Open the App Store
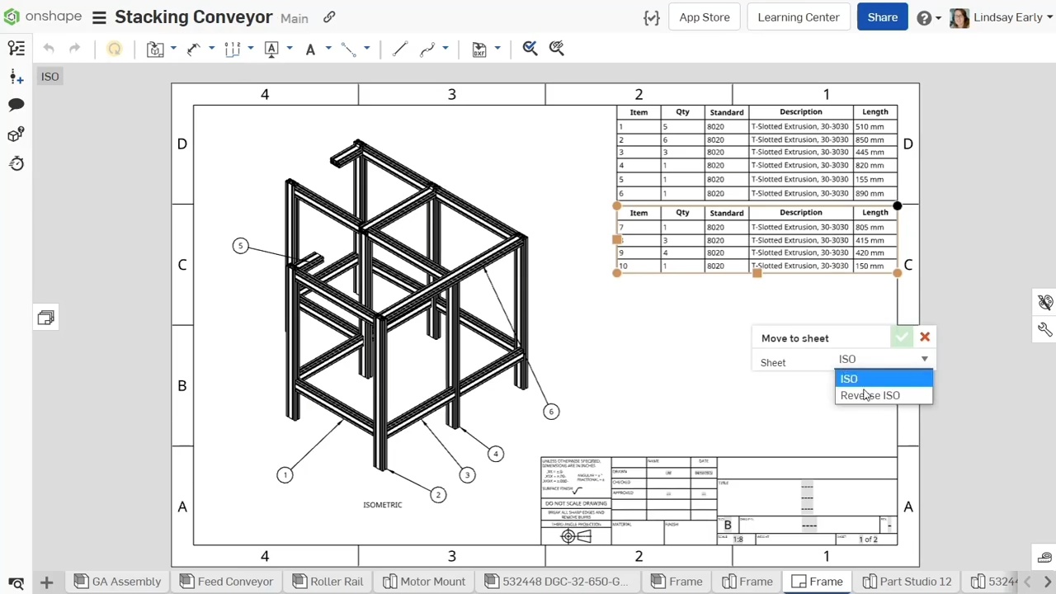Screen dimensions: 1056x594 705,17
